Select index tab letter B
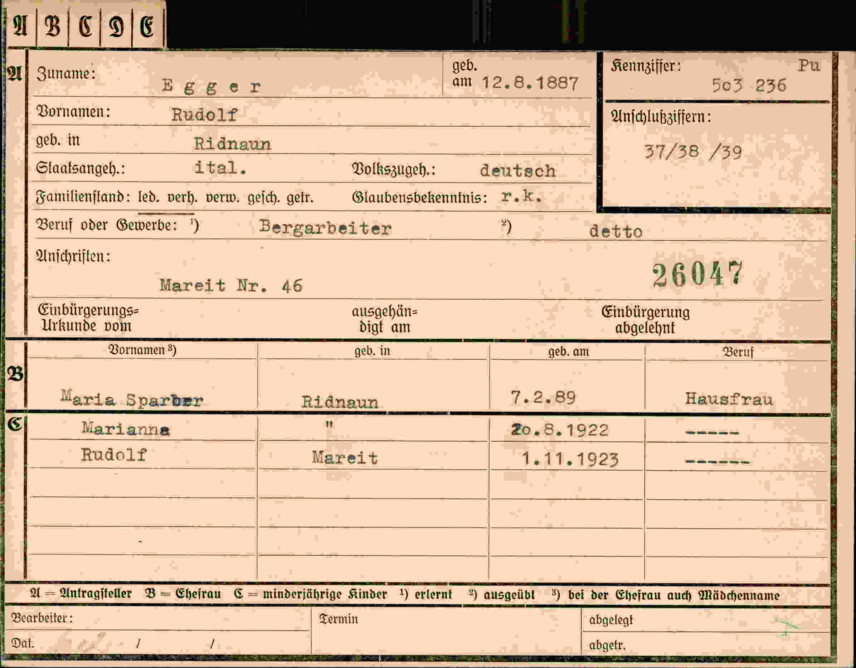The height and width of the screenshot is (668, 856). [x=53, y=26]
